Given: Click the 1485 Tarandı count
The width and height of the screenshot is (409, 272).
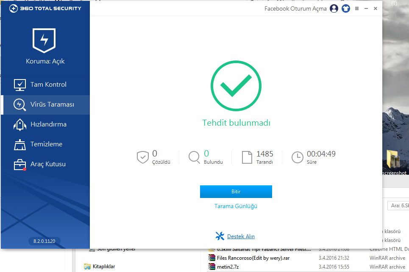Looking at the screenshot, I should pyautogui.click(x=265, y=154).
